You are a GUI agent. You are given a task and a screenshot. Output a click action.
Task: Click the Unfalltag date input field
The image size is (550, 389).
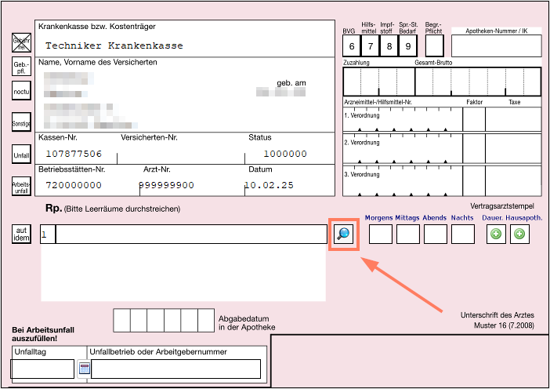click(42, 369)
